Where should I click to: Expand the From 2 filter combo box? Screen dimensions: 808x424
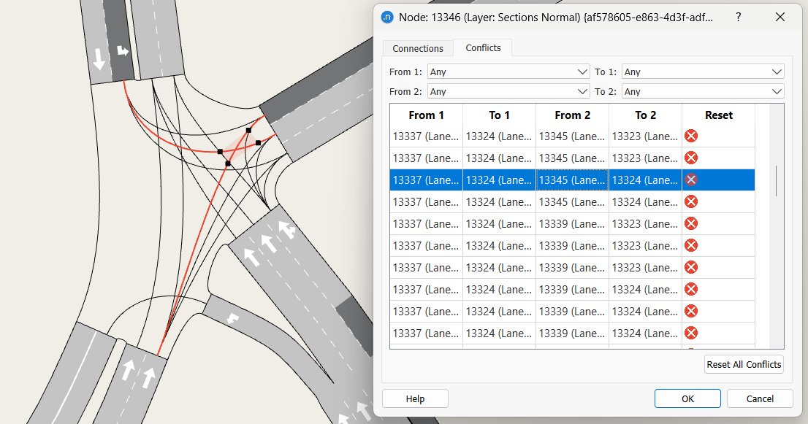point(508,92)
